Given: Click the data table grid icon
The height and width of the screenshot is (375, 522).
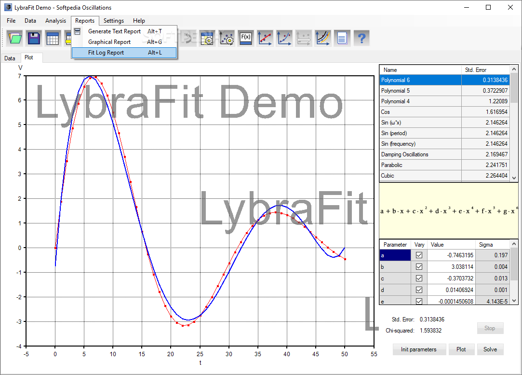Looking at the screenshot, I should point(53,38).
